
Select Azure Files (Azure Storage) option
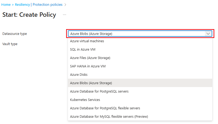coord(90,58)
